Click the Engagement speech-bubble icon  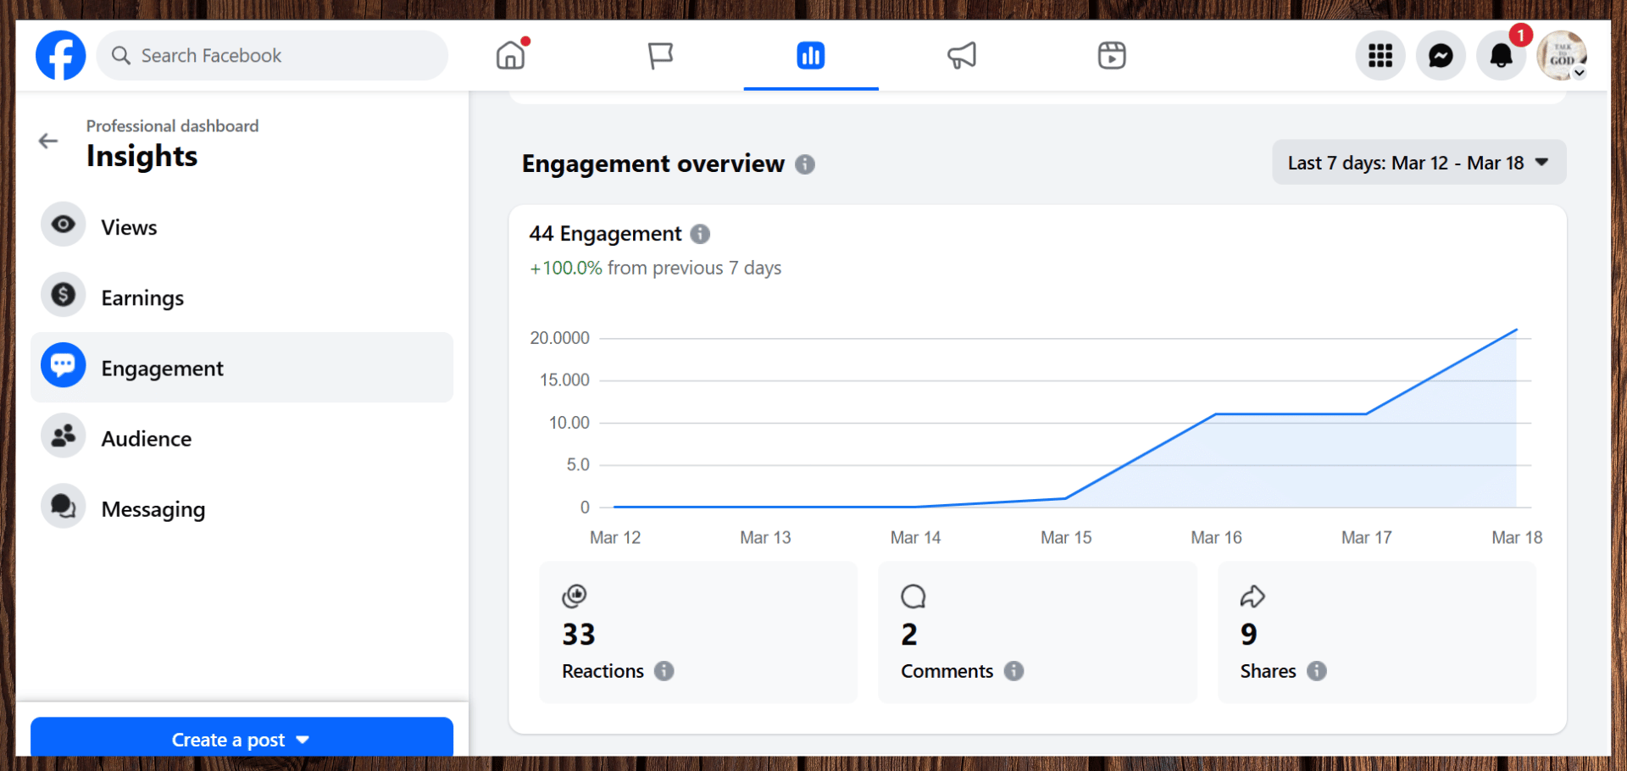tap(64, 365)
